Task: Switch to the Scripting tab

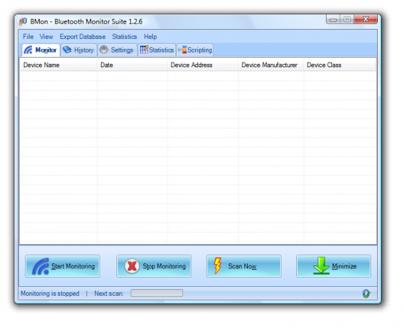Action: click(195, 50)
